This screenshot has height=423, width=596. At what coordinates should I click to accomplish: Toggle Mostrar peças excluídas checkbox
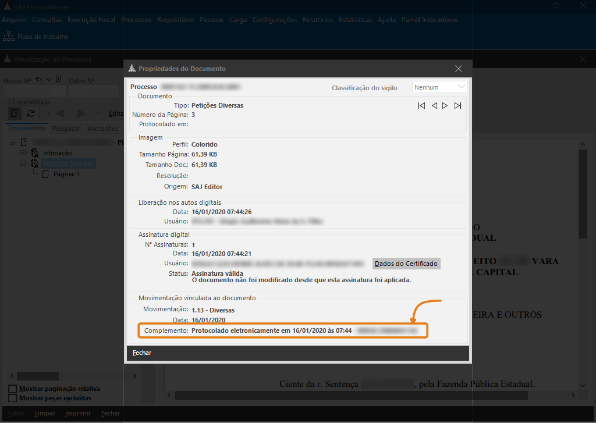point(12,398)
